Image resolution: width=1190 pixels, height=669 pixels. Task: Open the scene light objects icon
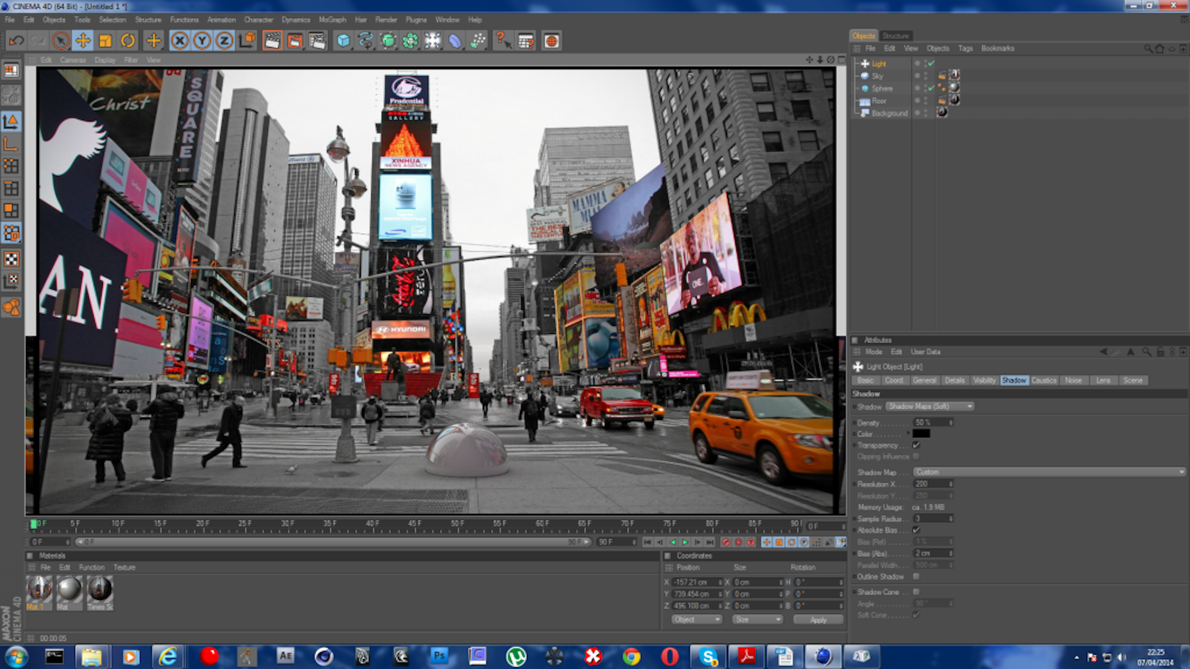pyautogui.click(x=433, y=41)
